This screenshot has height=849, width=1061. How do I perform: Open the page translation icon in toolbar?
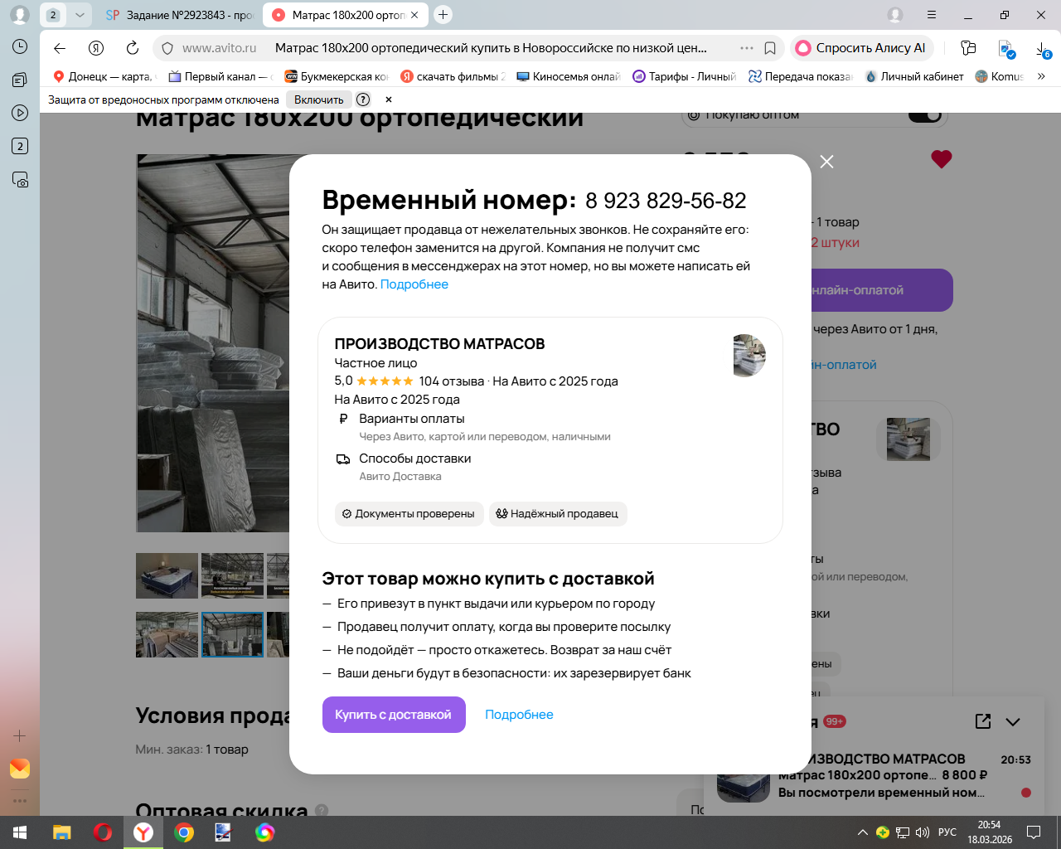(x=1006, y=49)
